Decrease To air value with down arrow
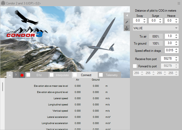Image resolution: width=182 pixels, height=130 pixels. click(x=176, y=38)
